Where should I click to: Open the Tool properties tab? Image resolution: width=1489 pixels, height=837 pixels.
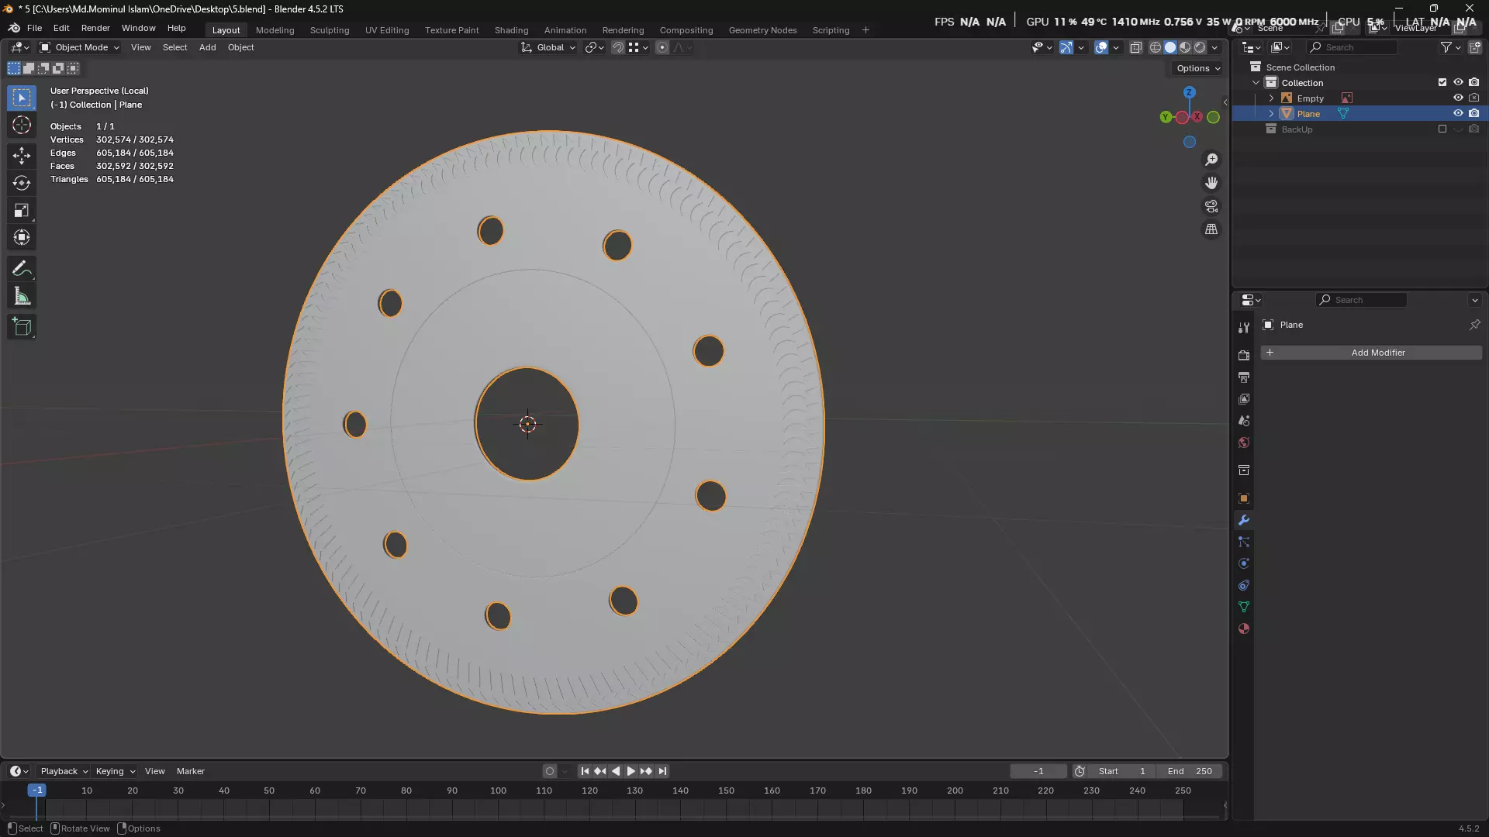click(x=1244, y=328)
